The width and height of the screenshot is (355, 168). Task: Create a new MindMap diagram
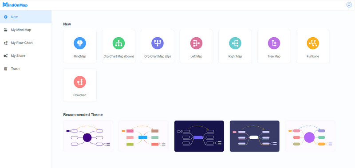80,47
